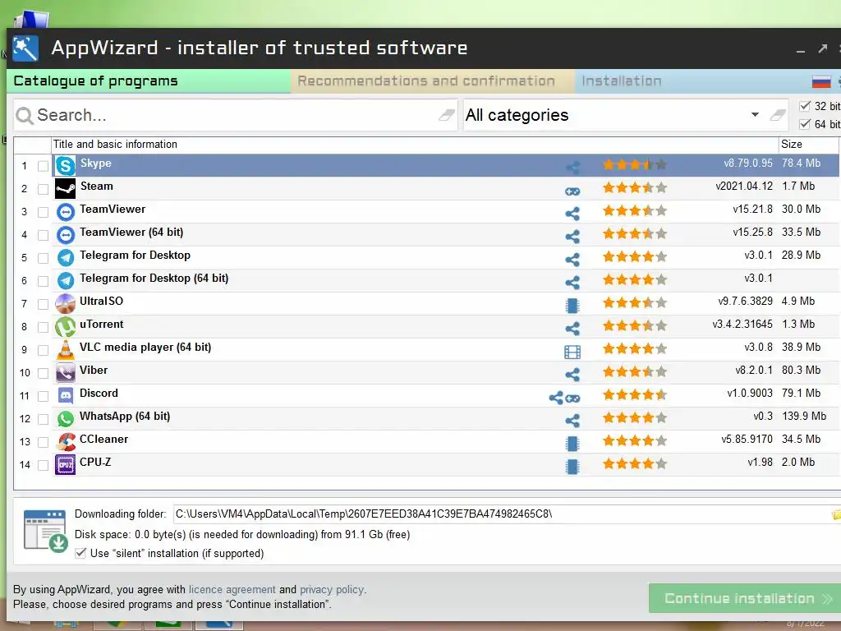Reset the category filter with the eraser icon

tap(778, 115)
